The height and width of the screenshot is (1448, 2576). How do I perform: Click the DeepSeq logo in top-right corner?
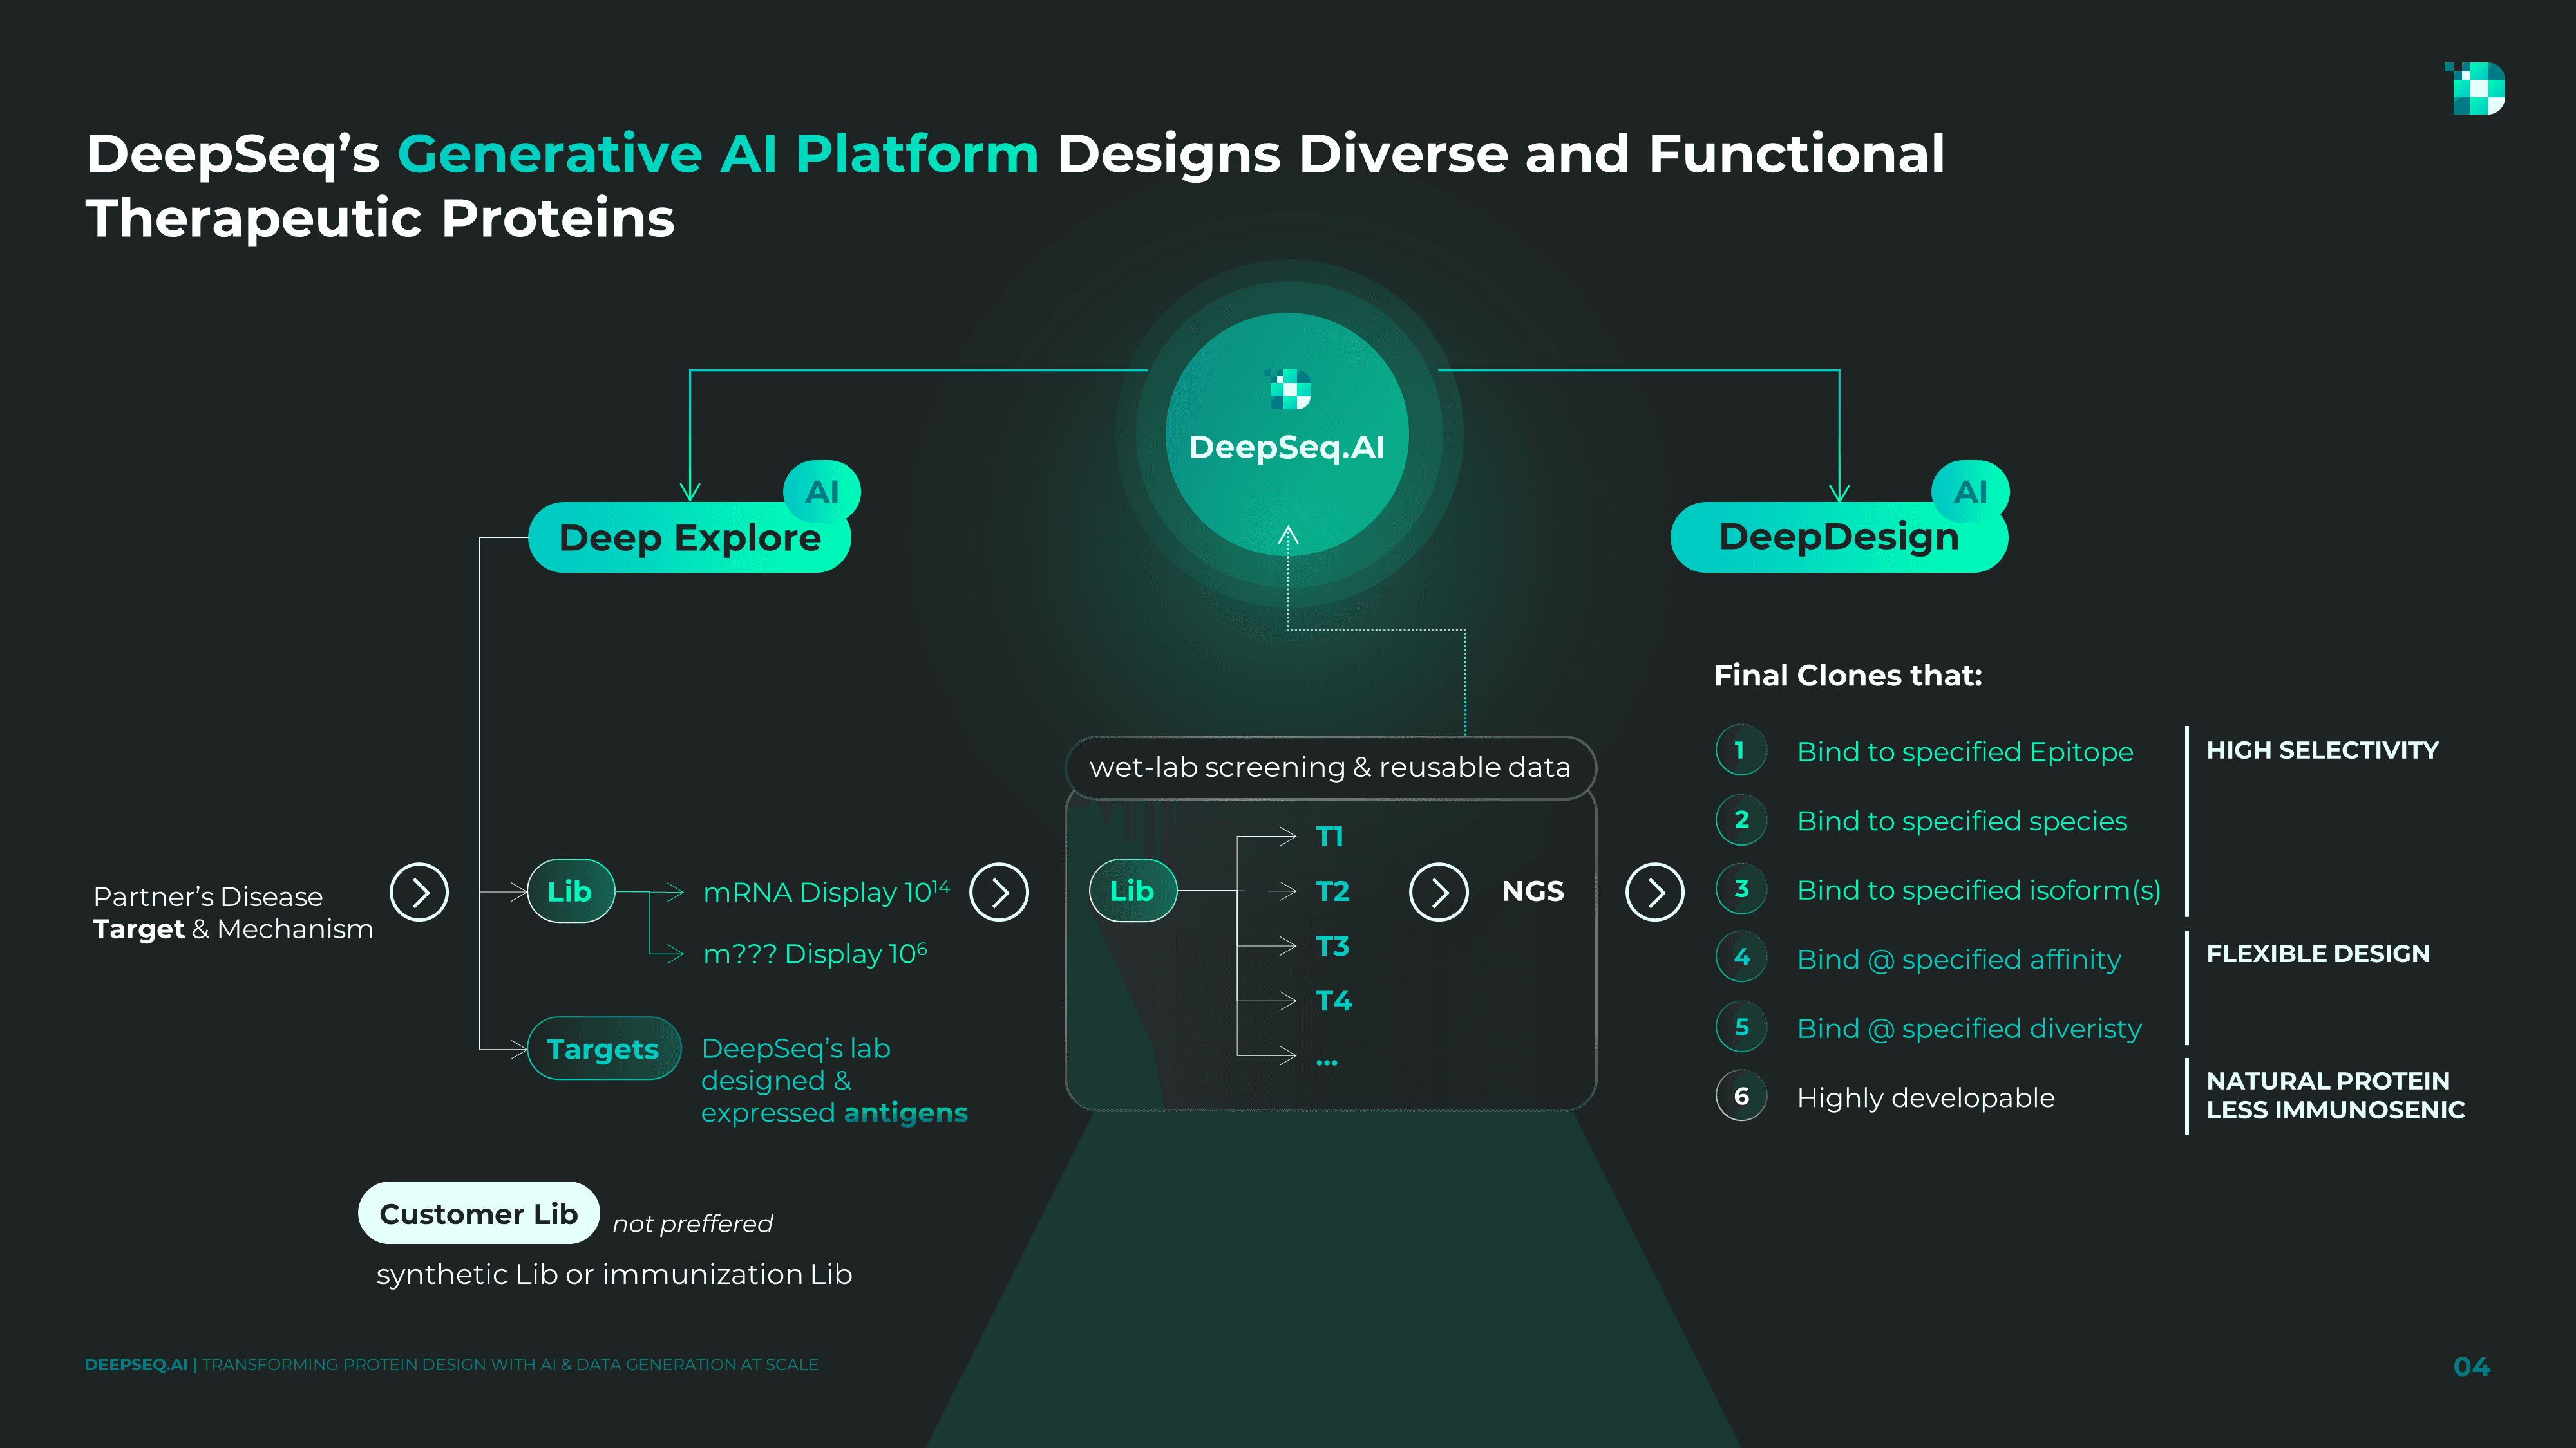(2475, 88)
